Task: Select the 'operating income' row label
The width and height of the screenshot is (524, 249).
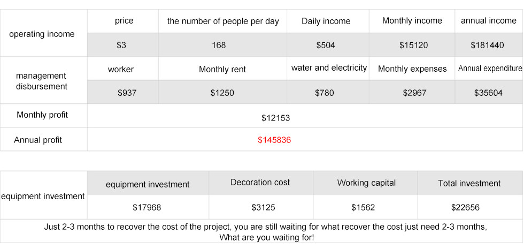Action: (x=42, y=34)
